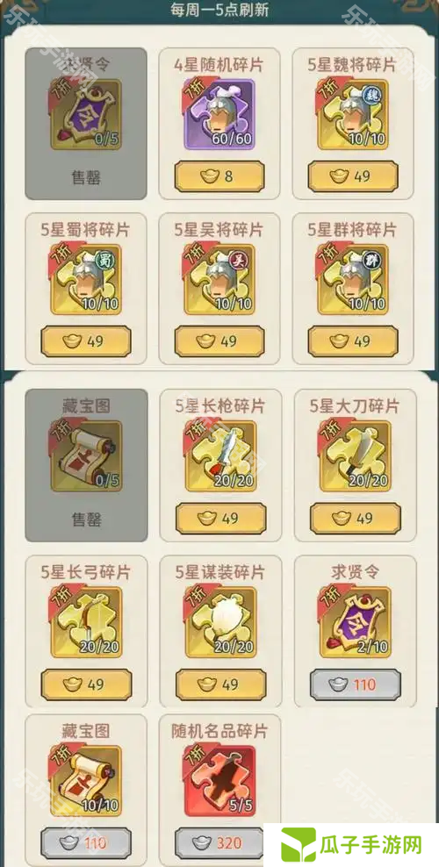Buy 4星随机碎片 for 8 gold
439x867 pixels.
point(219,176)
